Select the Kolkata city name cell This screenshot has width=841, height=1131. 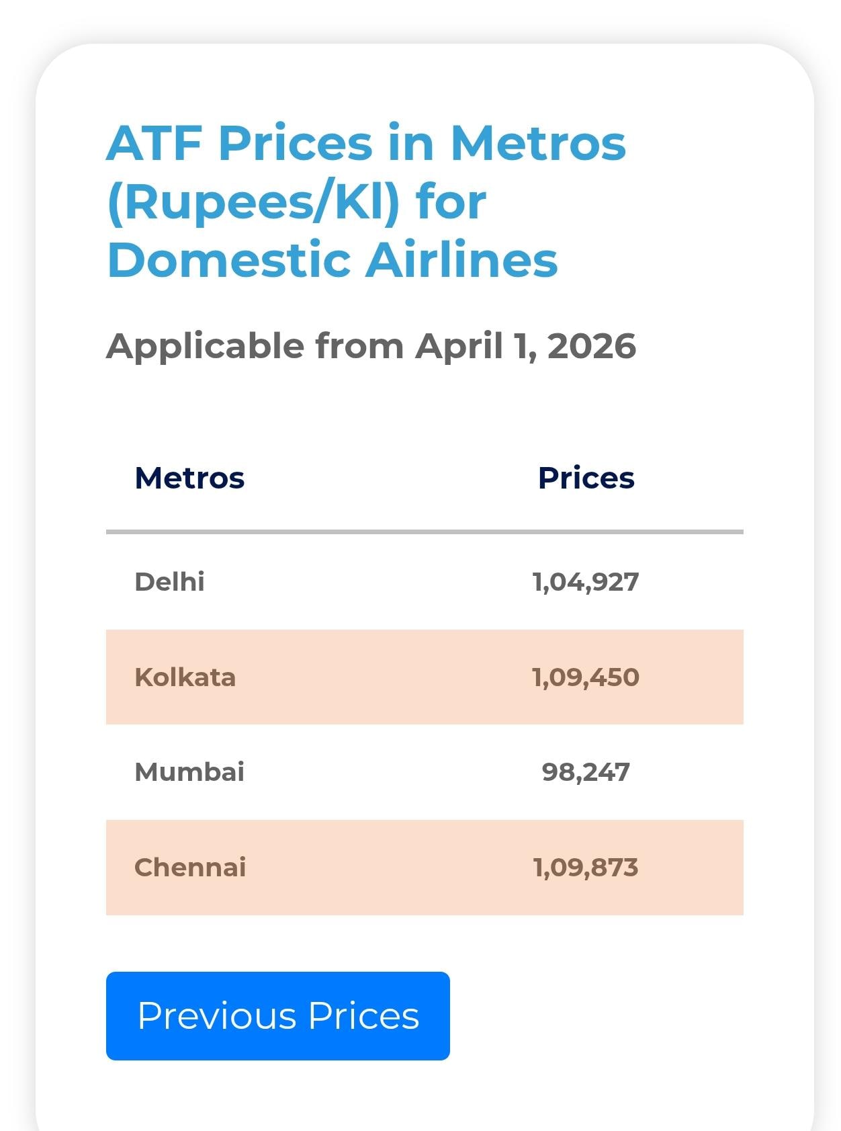coord(185,677)
